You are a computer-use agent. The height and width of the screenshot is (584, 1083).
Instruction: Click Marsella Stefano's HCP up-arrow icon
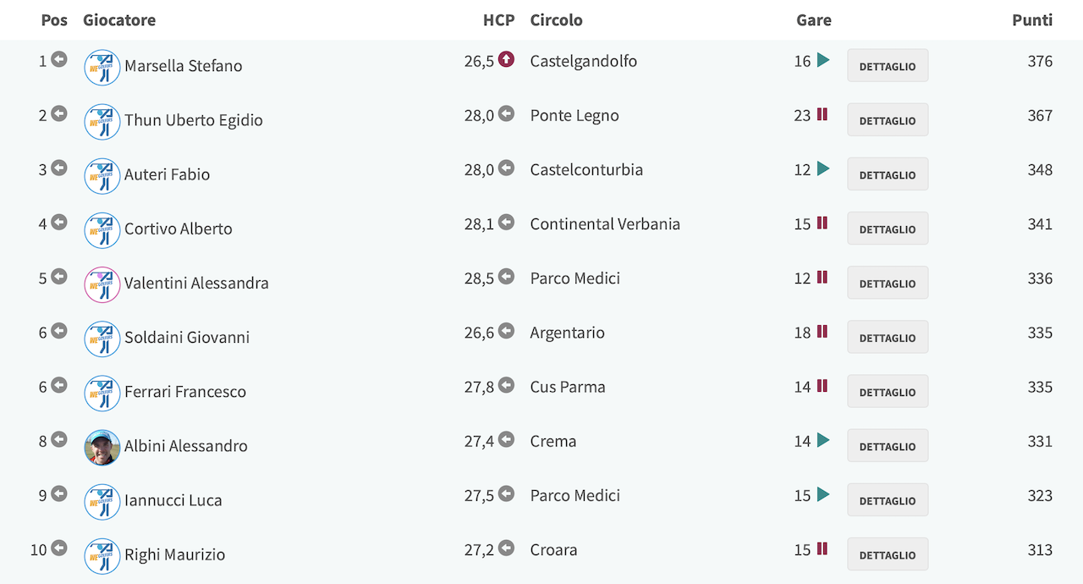506,60
